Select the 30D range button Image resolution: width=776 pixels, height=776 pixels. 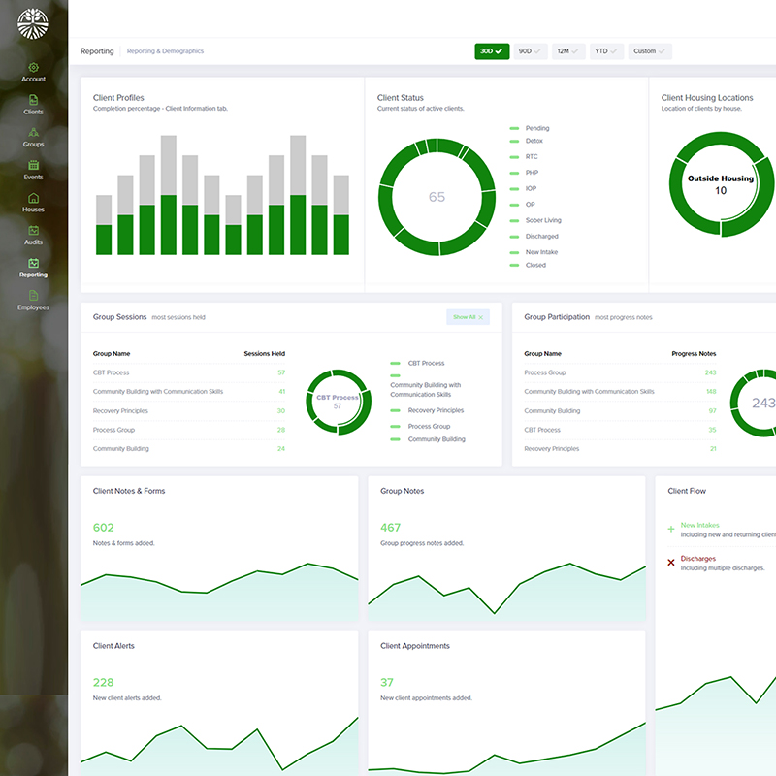coord(491,50)
